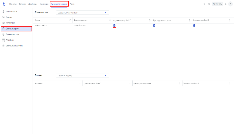Viewport: 234px width, 134px height.
Task: Click the Артем Шолохов name cell
Action: point(79,25)
